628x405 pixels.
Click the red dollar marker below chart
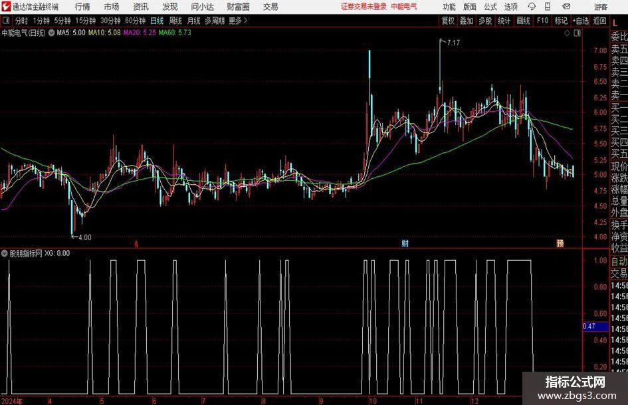pos(136,244)
